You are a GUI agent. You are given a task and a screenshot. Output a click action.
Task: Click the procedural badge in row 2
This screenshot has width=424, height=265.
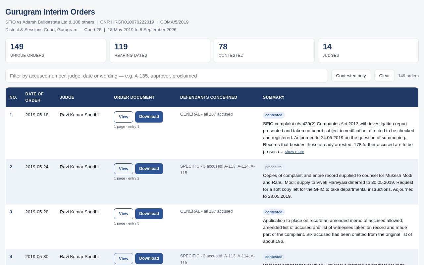(x=274, y=167)
